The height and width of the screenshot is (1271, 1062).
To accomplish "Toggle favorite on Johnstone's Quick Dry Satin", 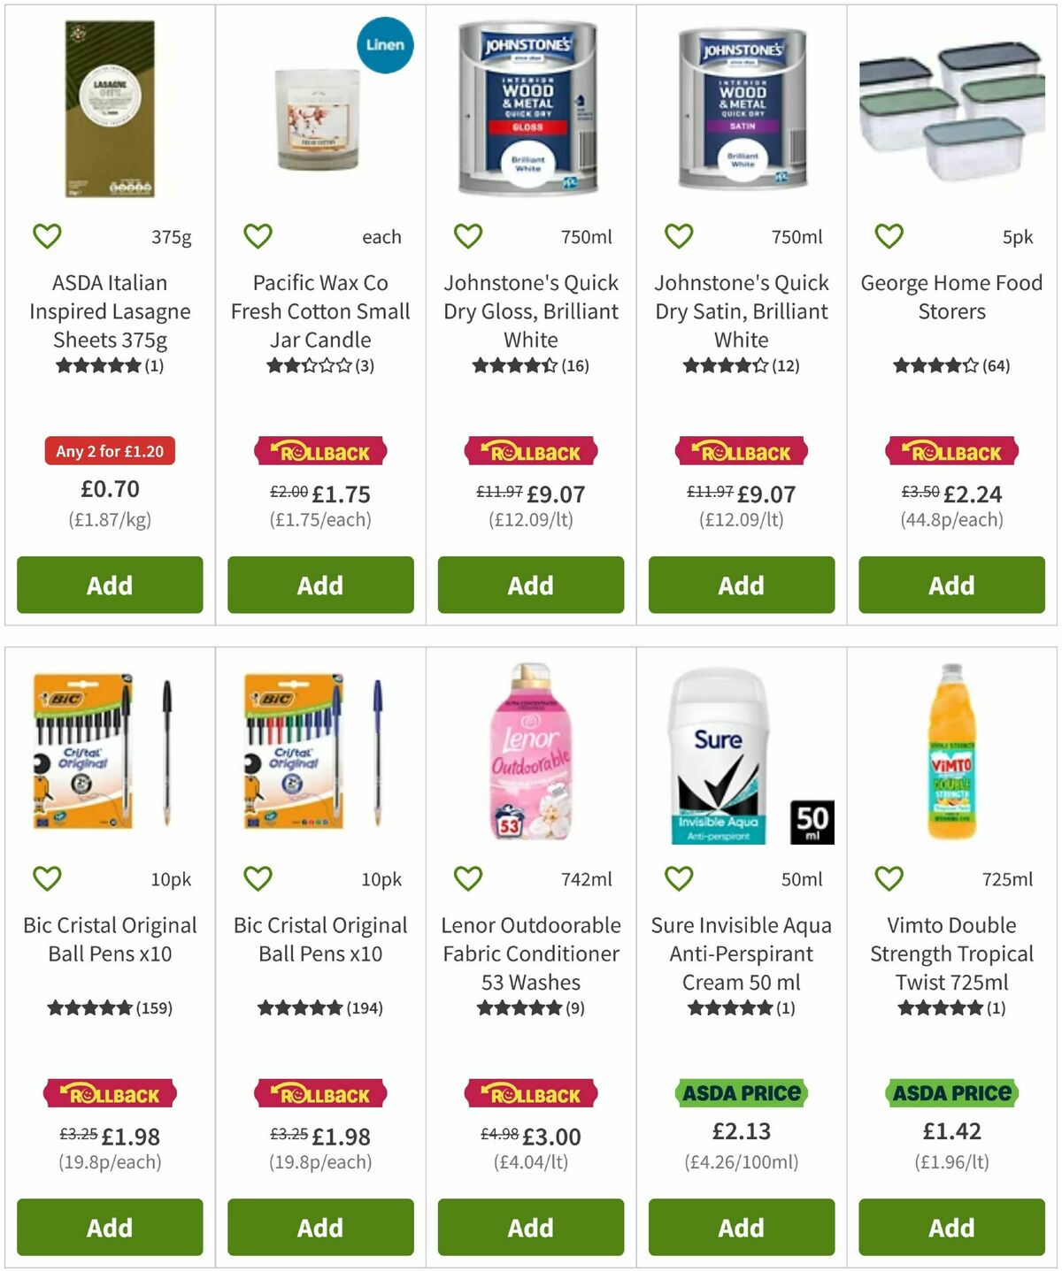I will pos(678,235).
